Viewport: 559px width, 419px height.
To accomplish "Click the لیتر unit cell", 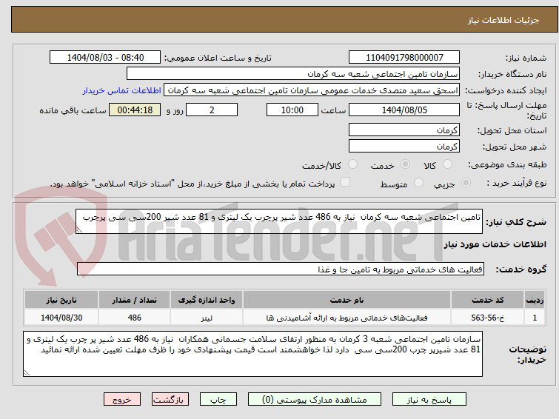I will pos(207,318).
